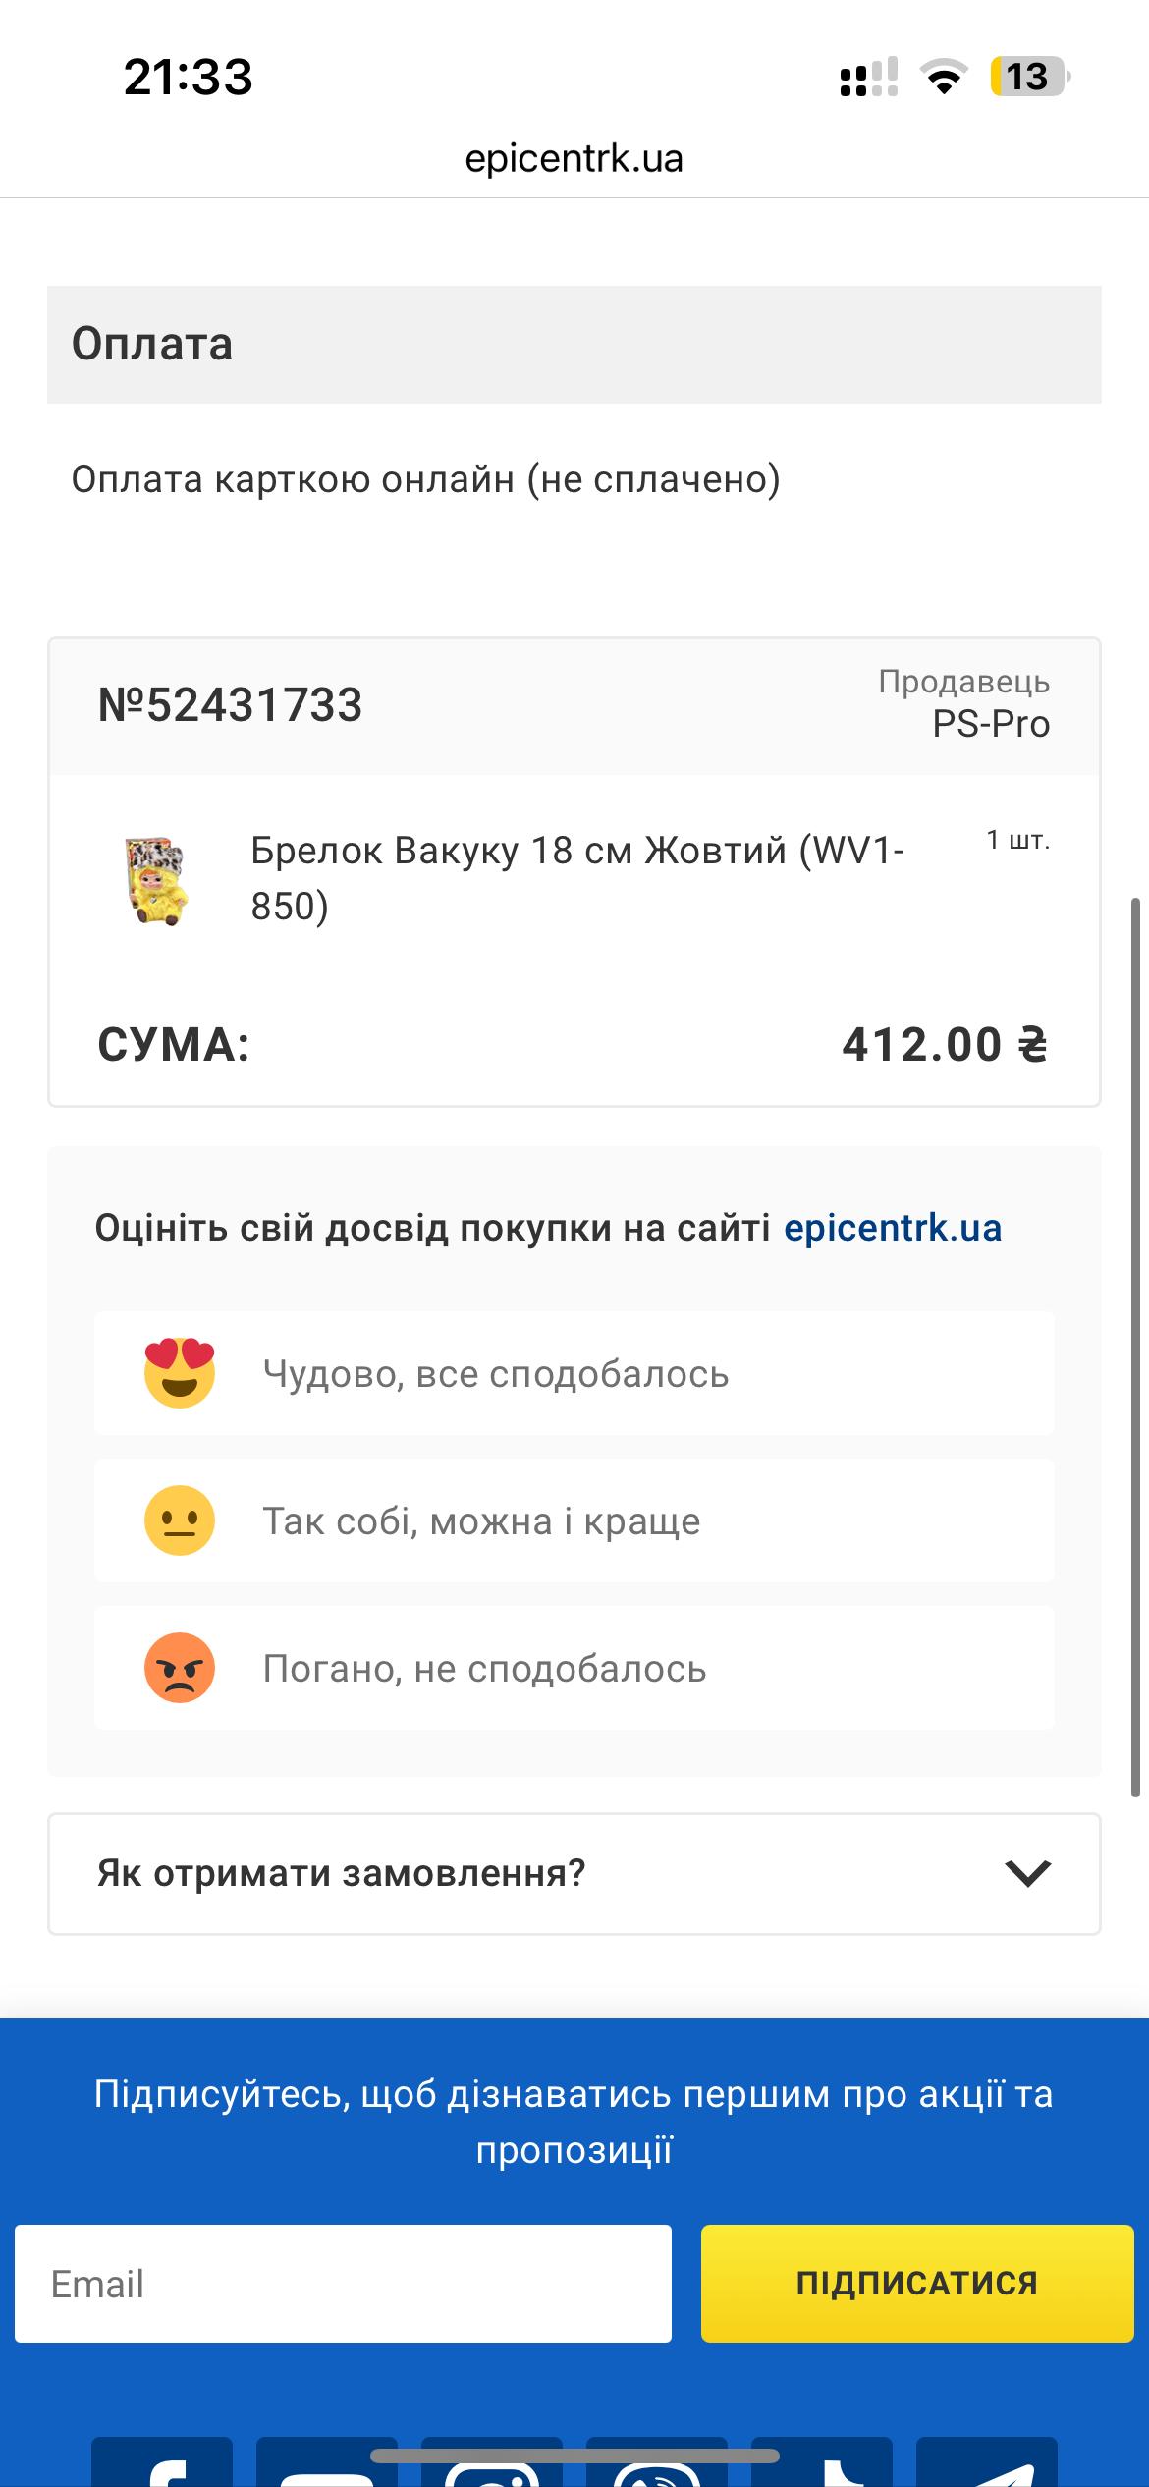Click the angry face emoji icon
The height and width of the screenshot is (2487, 1149).
(x=180, y=1667)
